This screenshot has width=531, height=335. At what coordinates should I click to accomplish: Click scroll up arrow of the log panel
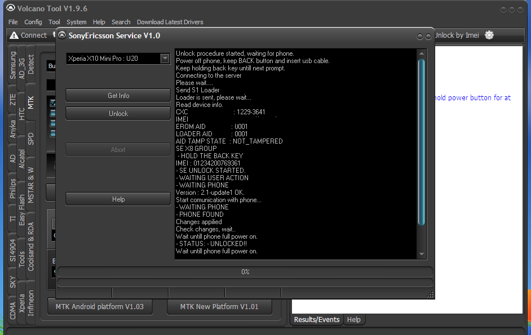coord(422,53)
